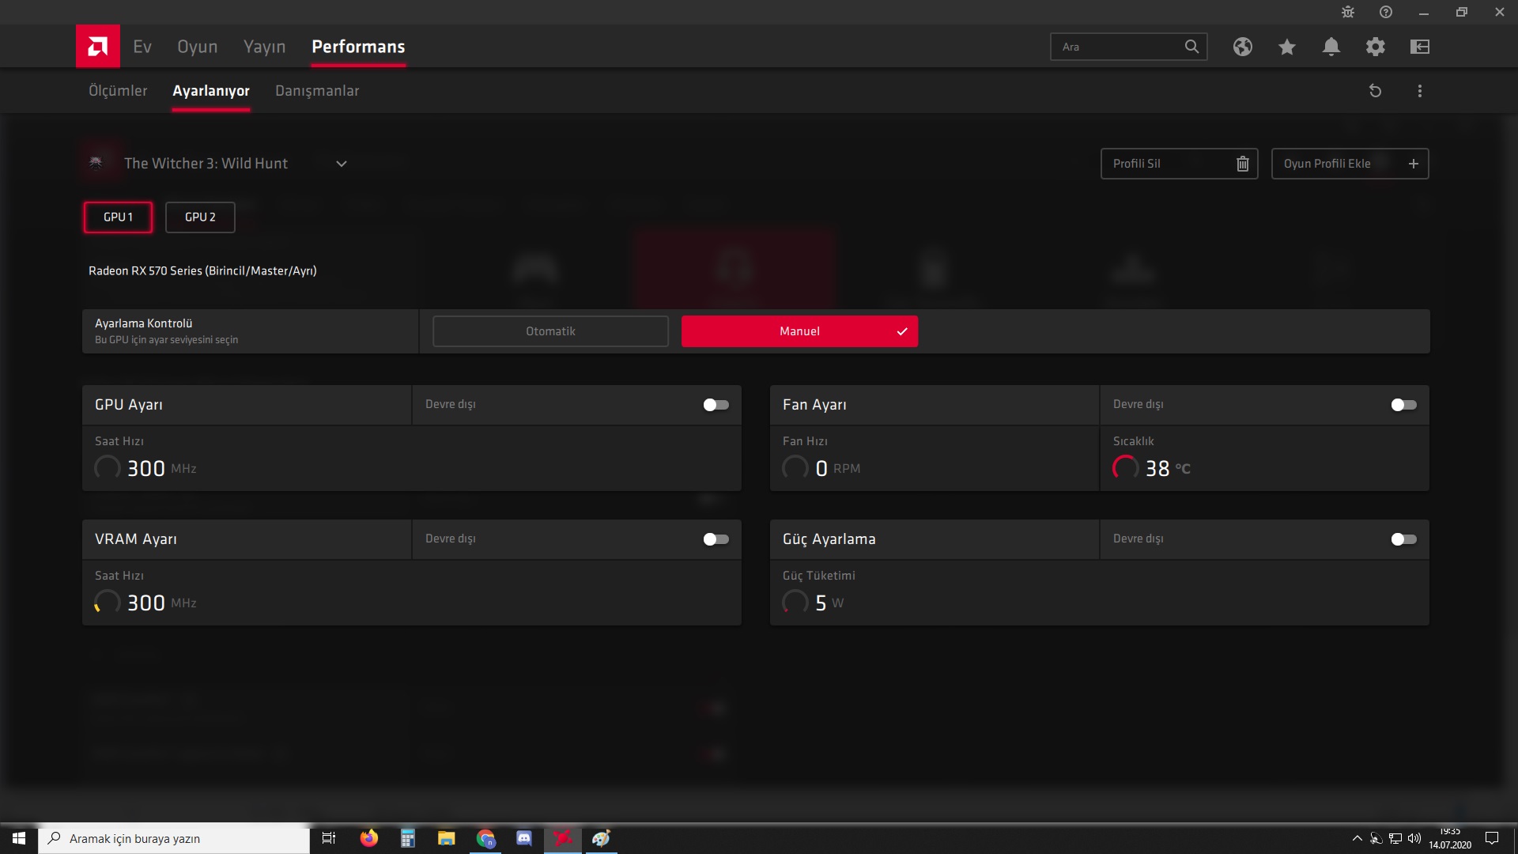Choose Otomatik tuning control

(550, 331)
